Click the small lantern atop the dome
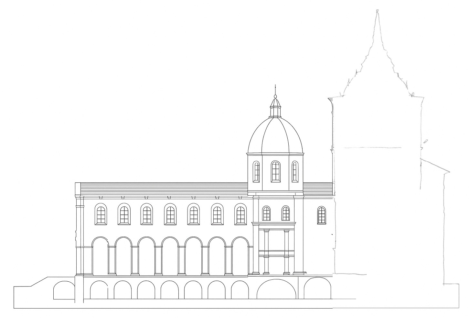The width and height of the screenshot is (469, 325). (275, 108)
